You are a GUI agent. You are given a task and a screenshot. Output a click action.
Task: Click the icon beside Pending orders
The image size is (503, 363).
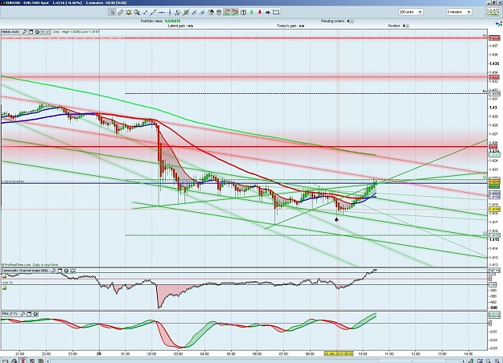[x=352, y=21]
